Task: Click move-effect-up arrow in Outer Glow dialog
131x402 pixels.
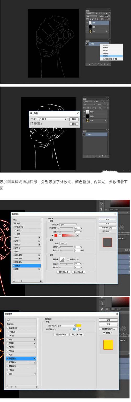Action: [x=18, y=281]
